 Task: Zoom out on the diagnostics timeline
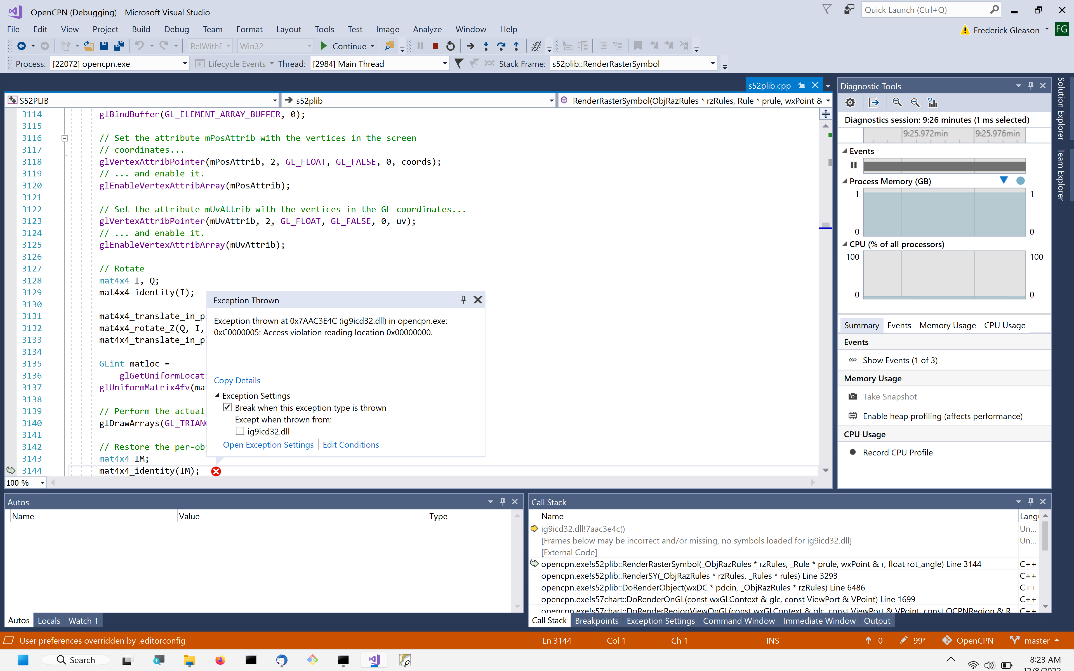point(915,103)
